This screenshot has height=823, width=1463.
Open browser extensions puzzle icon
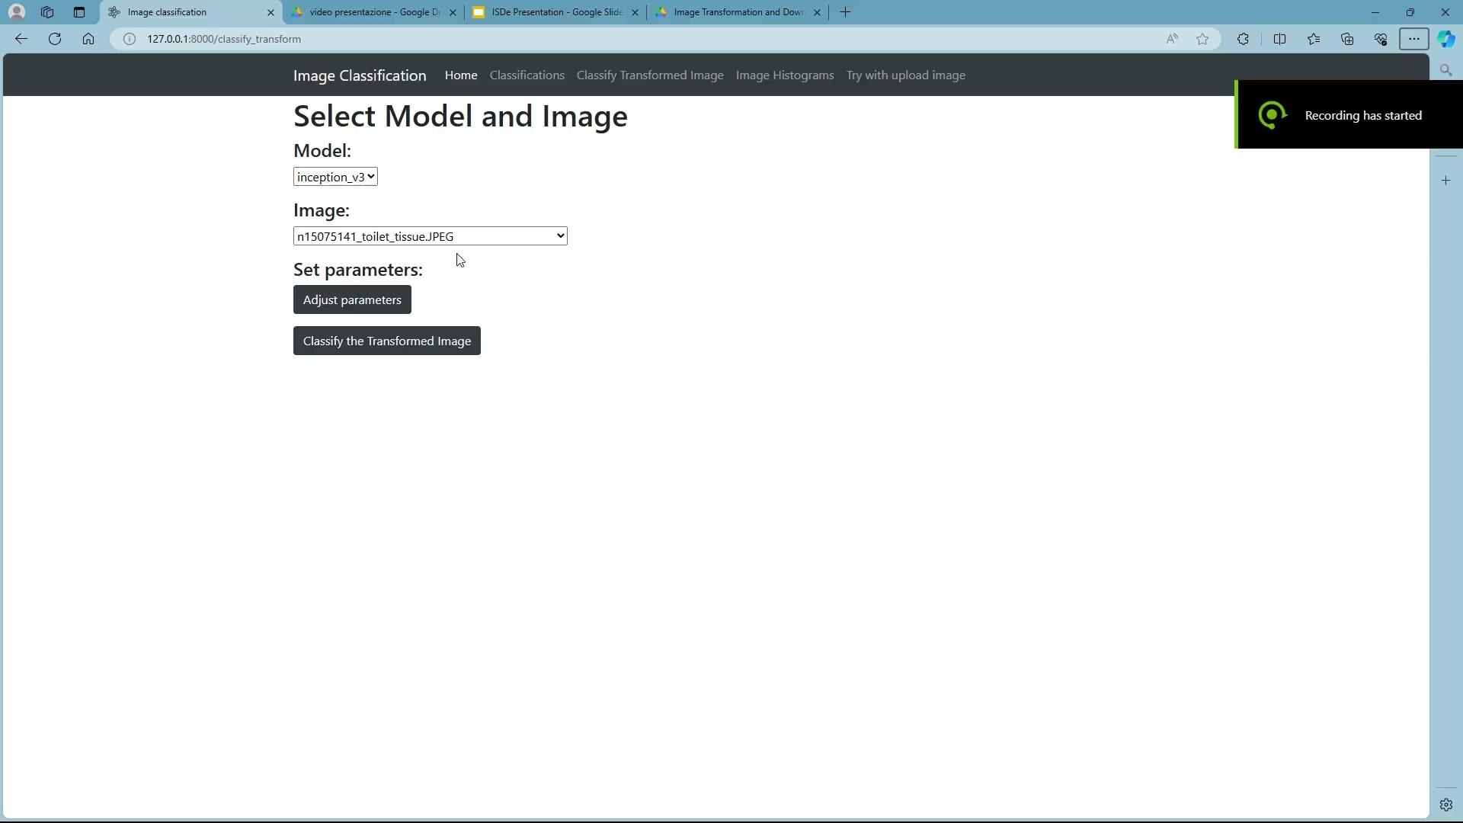point(1243,39)
